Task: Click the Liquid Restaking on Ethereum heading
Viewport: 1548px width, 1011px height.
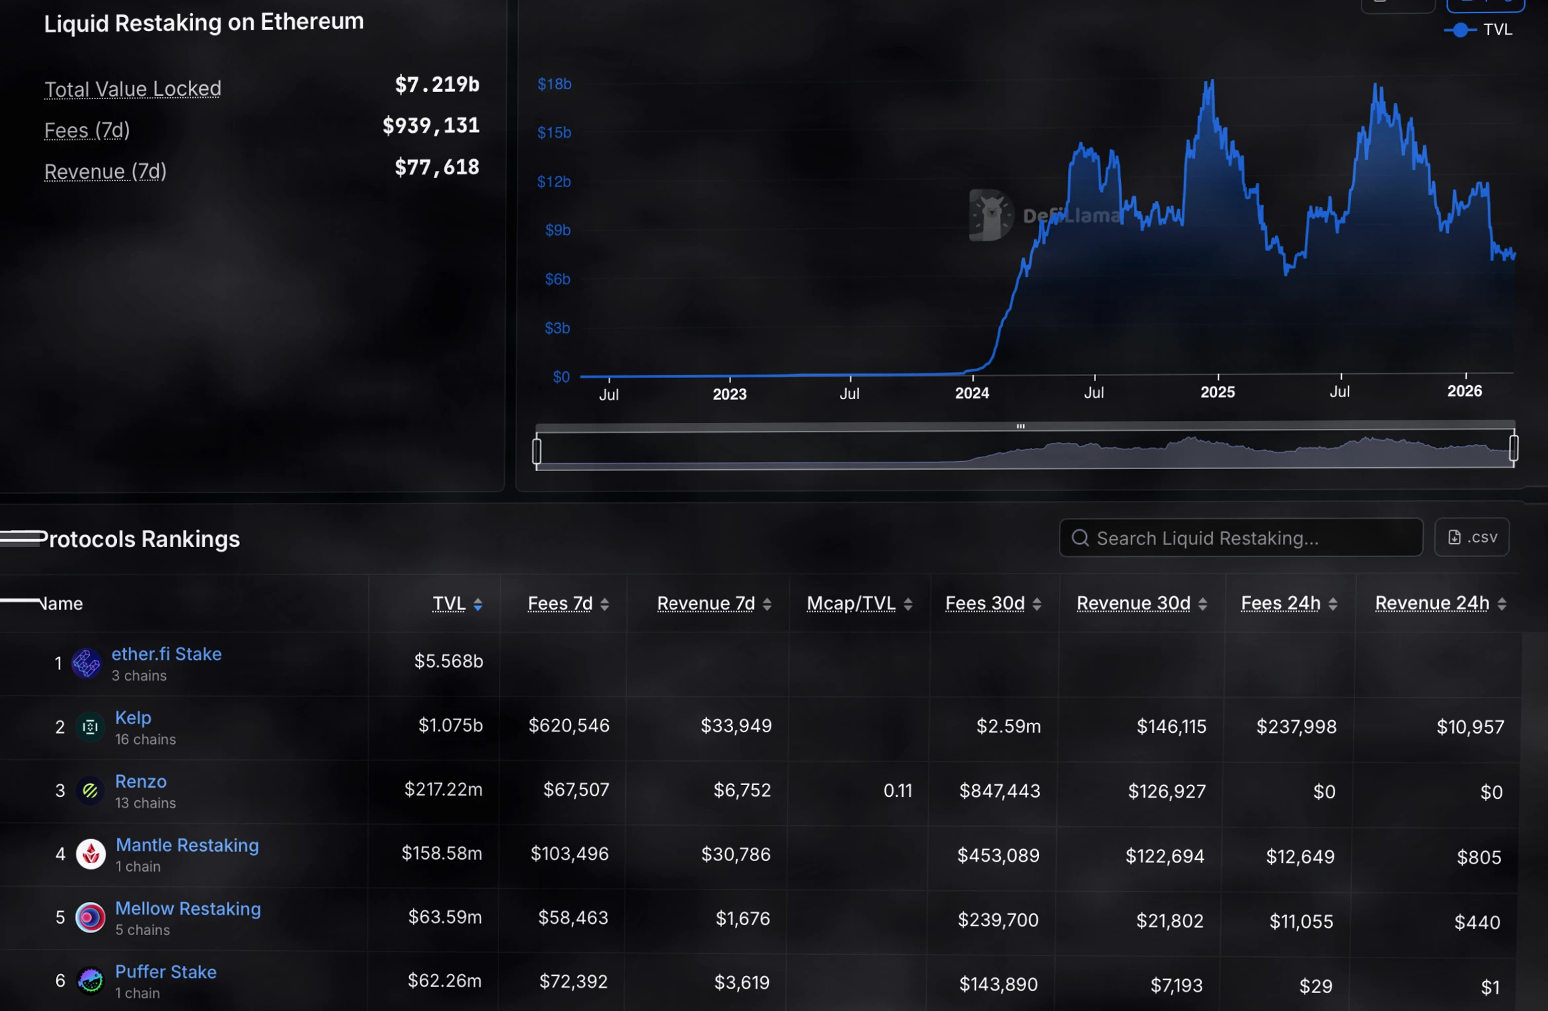Action: 204,22
